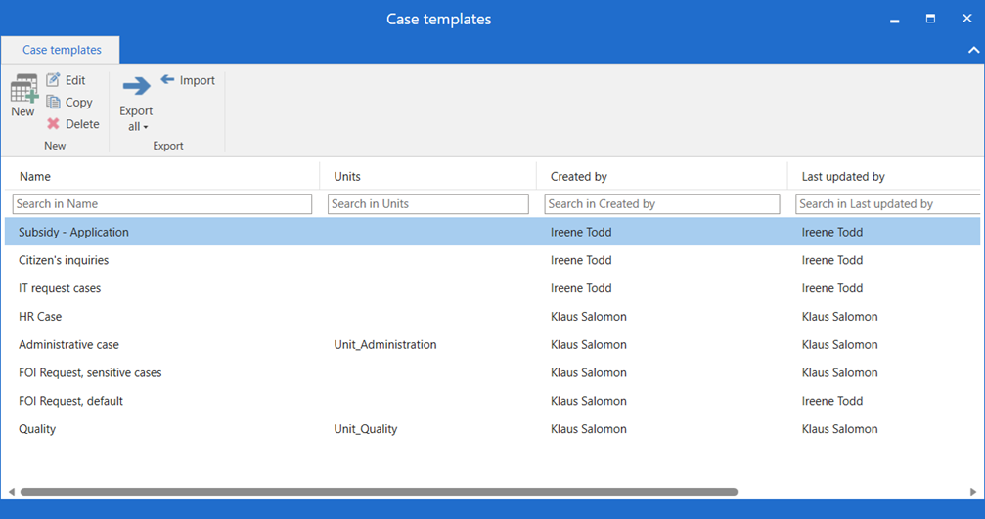Click Klaus Salomon updater of Quality
Image resolution: width=985 pixels, height=519 pixels.
[840, 429]
